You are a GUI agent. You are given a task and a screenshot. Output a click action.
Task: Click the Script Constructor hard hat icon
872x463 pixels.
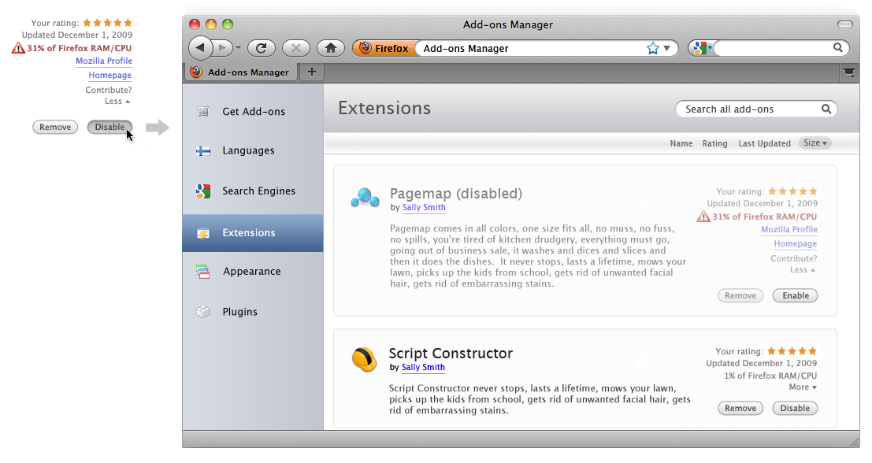click(364, 359)
